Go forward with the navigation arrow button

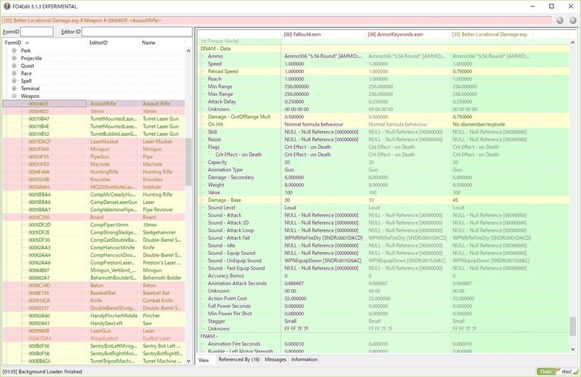[x=572, y=20]
